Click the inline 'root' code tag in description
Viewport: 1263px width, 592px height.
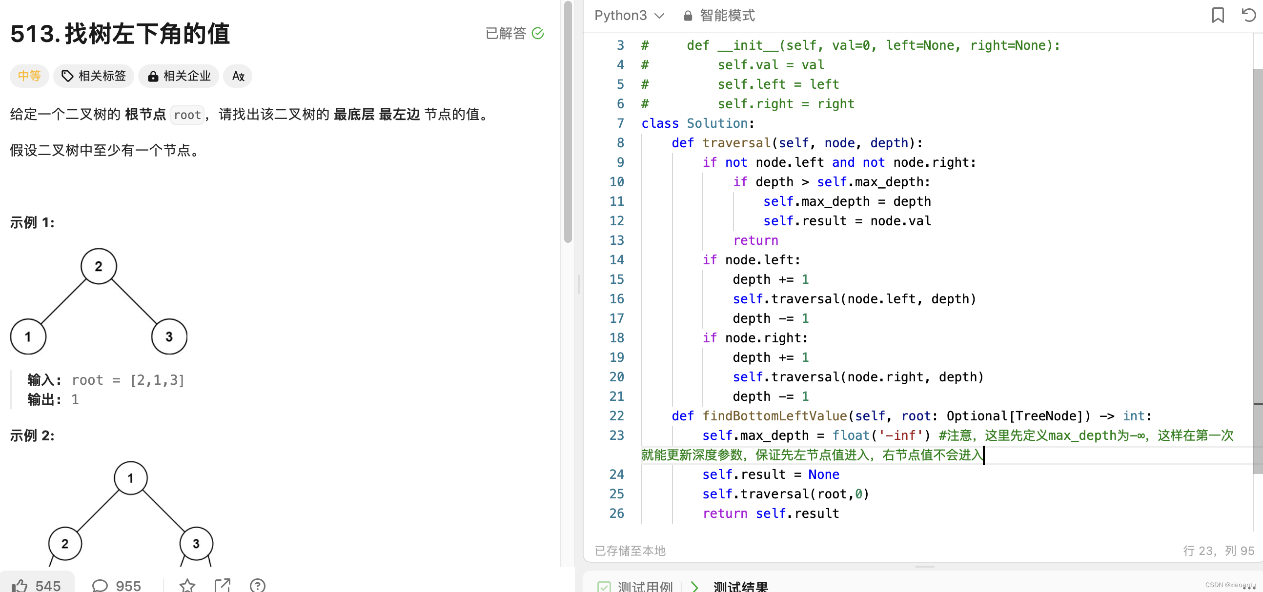pos(187,115)
